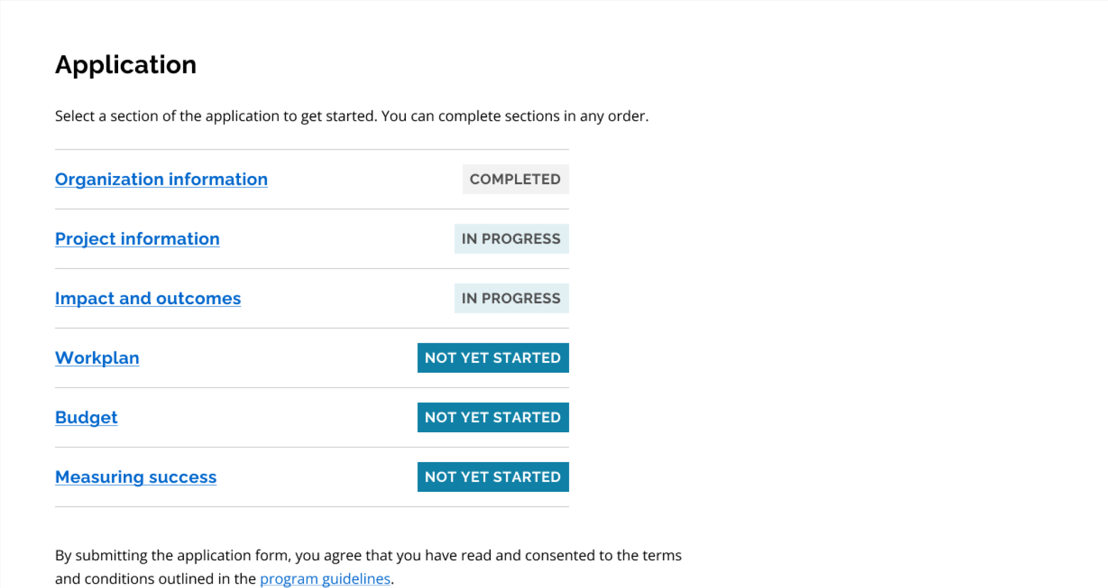Screen dimensions: 1108x588
Task: View the program guidelines
Action: point(325,579)
